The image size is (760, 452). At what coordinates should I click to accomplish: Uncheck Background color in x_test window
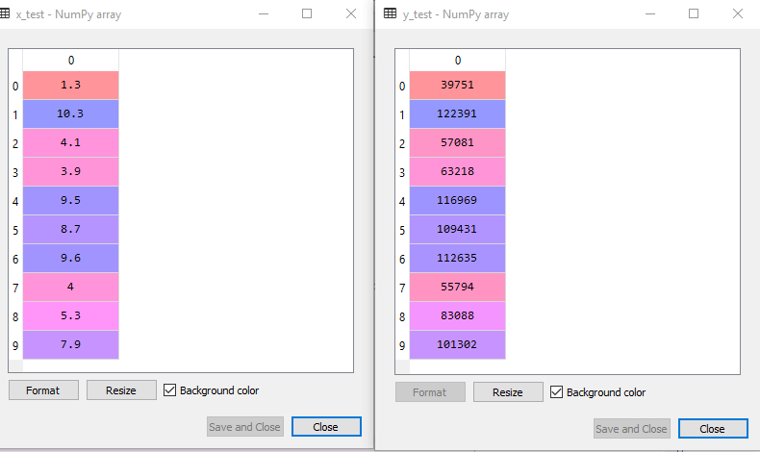170,390
